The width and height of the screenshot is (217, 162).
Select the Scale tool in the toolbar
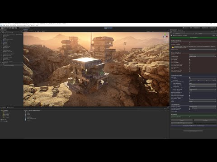pos(10,28)
